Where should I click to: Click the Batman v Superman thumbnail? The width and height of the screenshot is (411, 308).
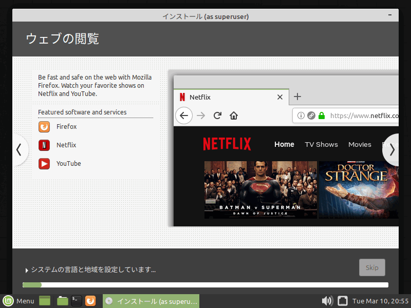[x=260, y=190]
